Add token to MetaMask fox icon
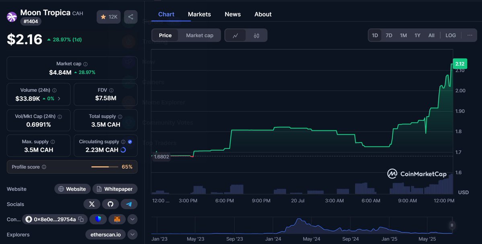 click(117, 219)
